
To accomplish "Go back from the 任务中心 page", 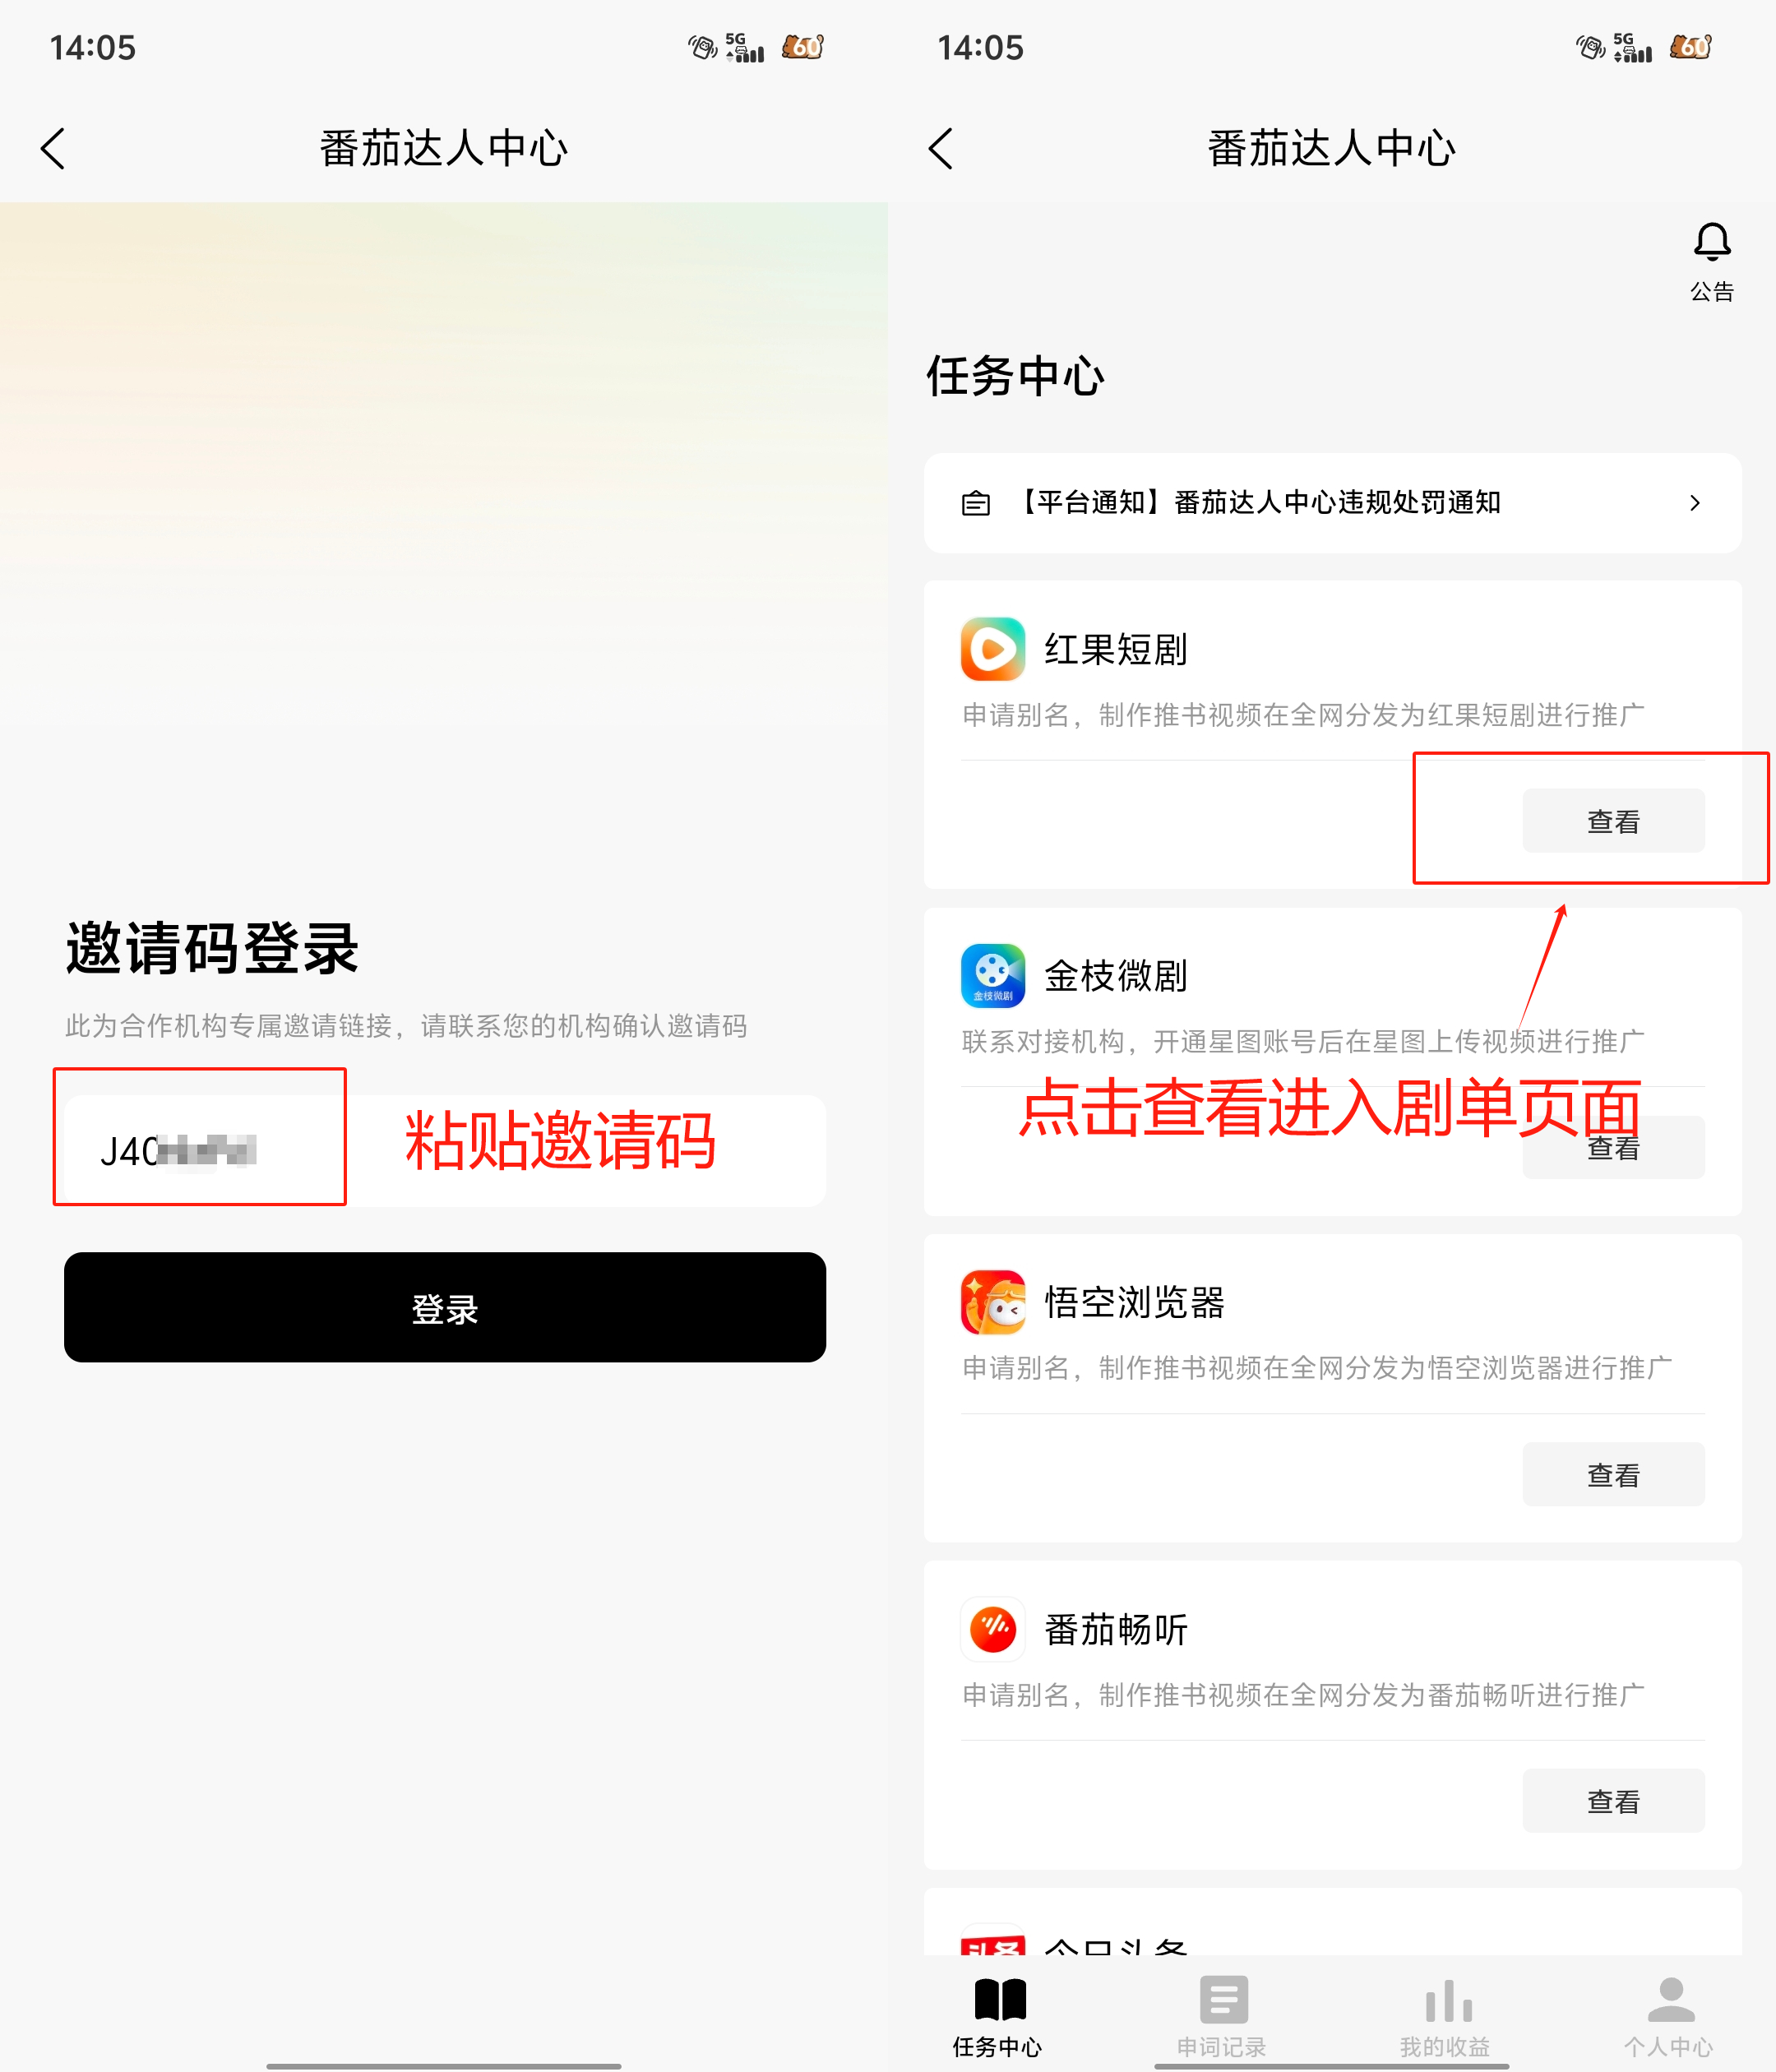I will [941, 149].
